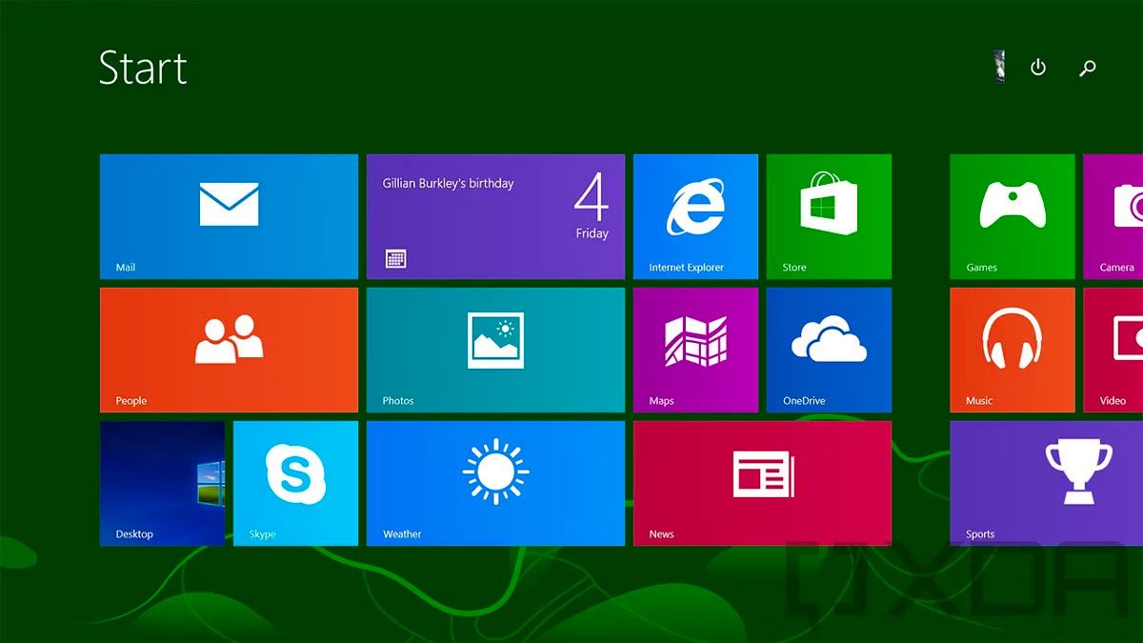
Task: Open the Search function
Action: click(x=1087, y=68)
